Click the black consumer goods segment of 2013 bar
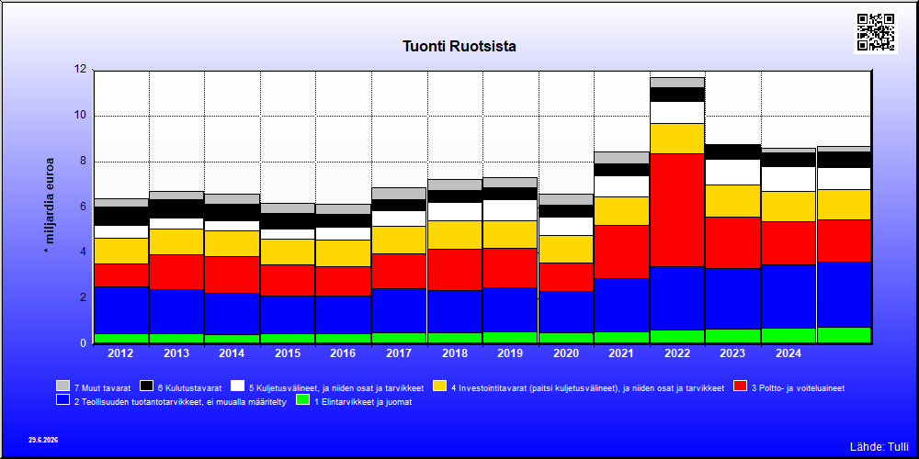 [x=176, y=209]
